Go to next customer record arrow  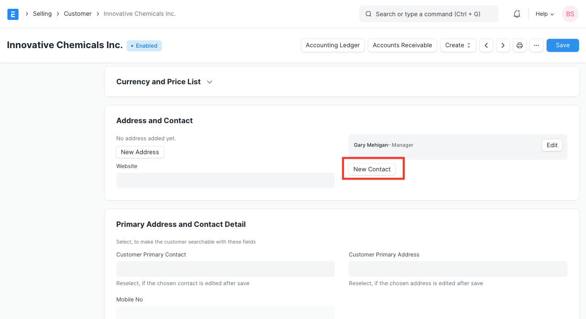(x=503, y=45)
